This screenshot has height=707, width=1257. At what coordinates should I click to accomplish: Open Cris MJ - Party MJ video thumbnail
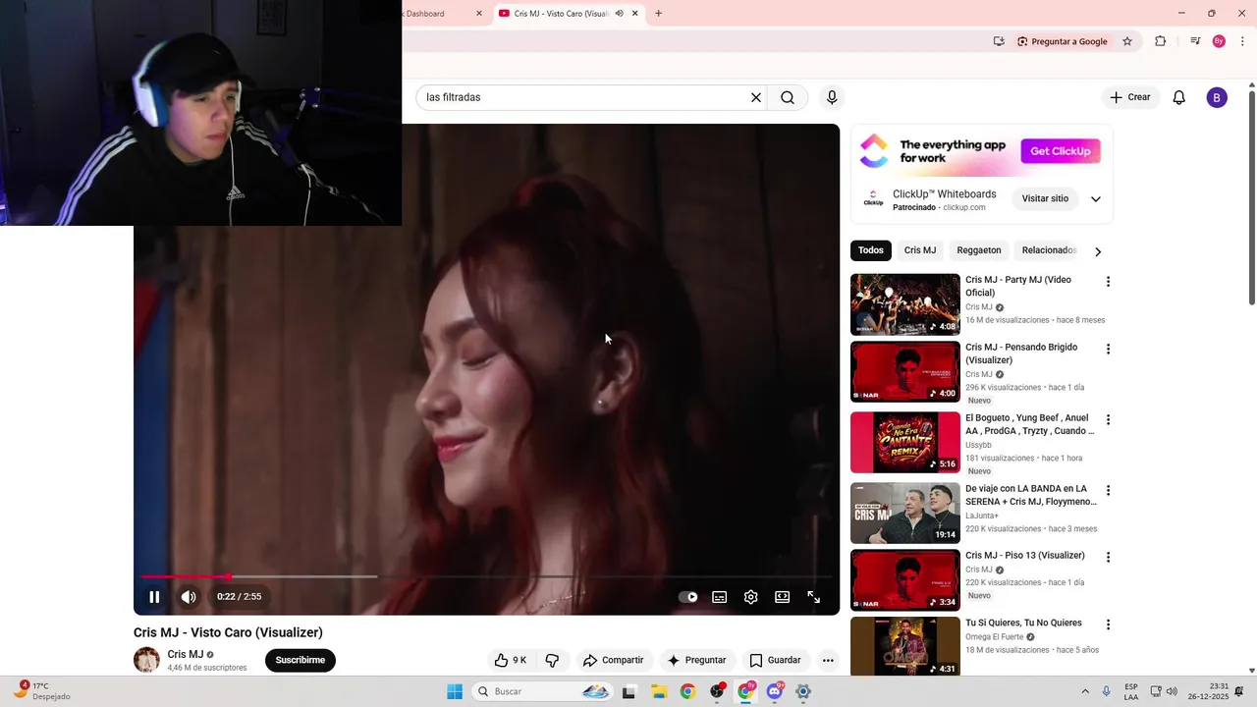pos(905,304)
